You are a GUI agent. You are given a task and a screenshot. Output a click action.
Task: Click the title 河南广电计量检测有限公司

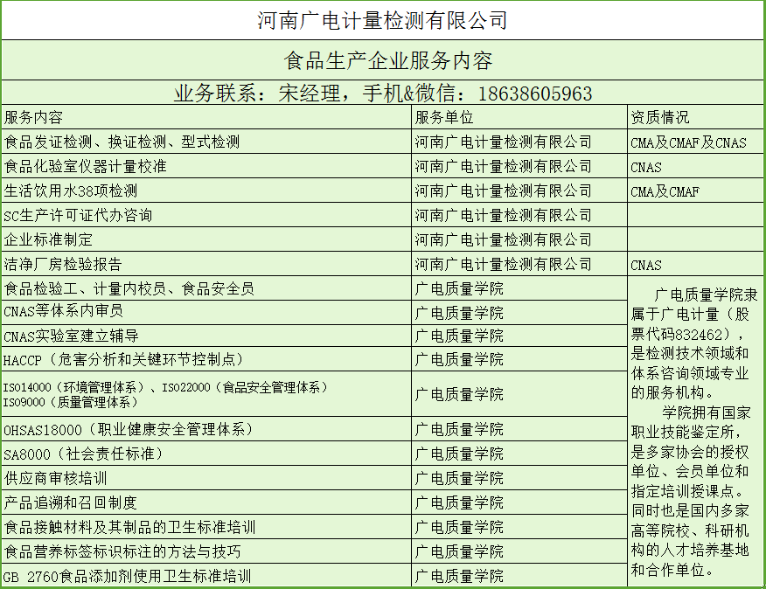[382, 20]
